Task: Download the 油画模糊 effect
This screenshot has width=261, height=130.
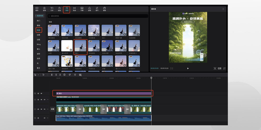Action: pyautogui.click(x=138, y=35)
